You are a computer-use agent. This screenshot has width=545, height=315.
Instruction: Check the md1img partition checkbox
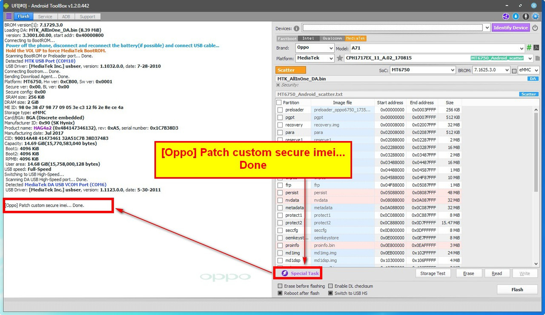point(280,253)
